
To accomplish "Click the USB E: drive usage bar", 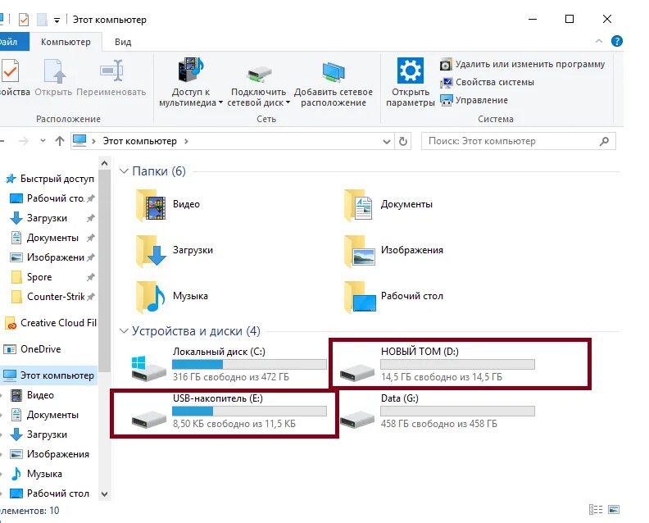I will coord(249,412).
